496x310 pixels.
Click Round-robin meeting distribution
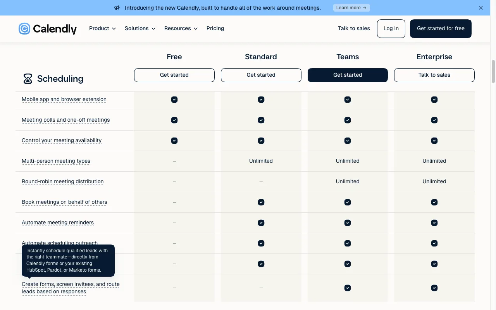[62, 182]
